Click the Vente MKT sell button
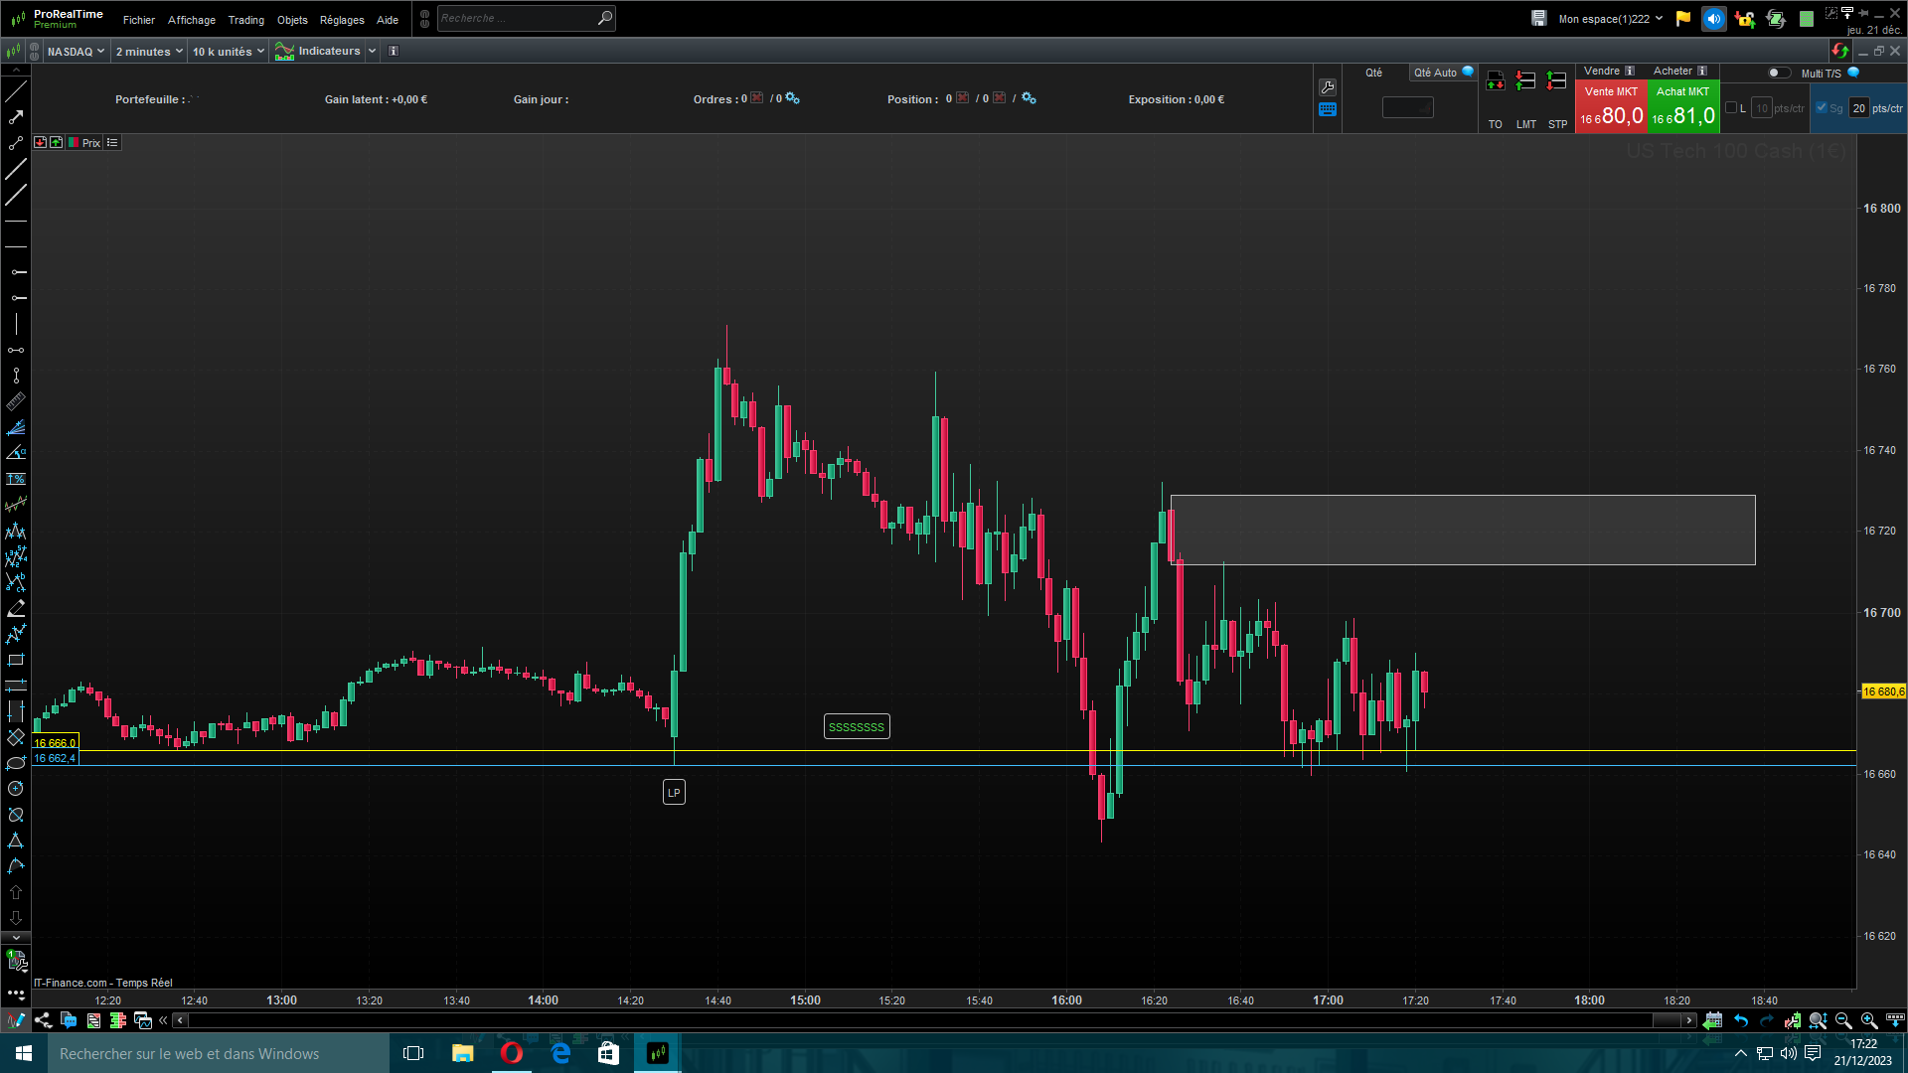 (x=1611, y=107)
